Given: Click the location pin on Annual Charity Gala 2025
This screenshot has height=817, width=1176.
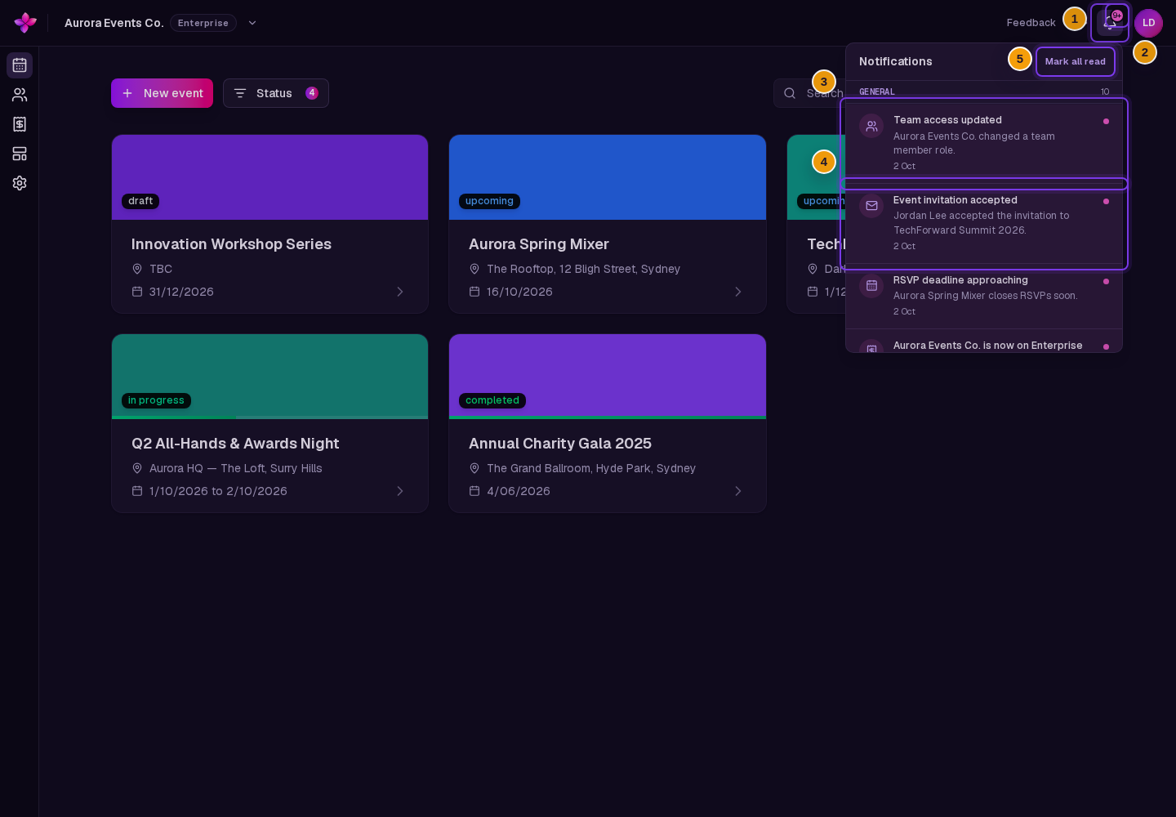Looking at the screenshot, I should tap(474, 468).
